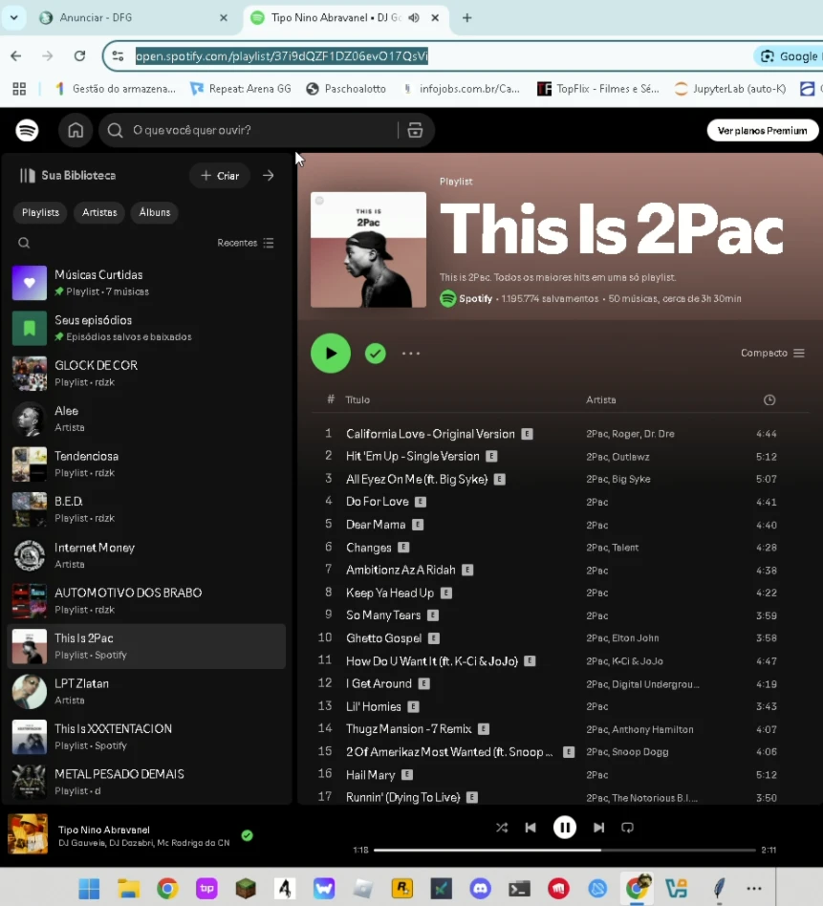Expand the library with the arrow button
The height and width of the screenshot is (906, 823).
(269, 176)
